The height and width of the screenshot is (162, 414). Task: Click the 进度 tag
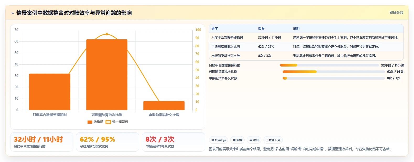click(x=254, y=140)
